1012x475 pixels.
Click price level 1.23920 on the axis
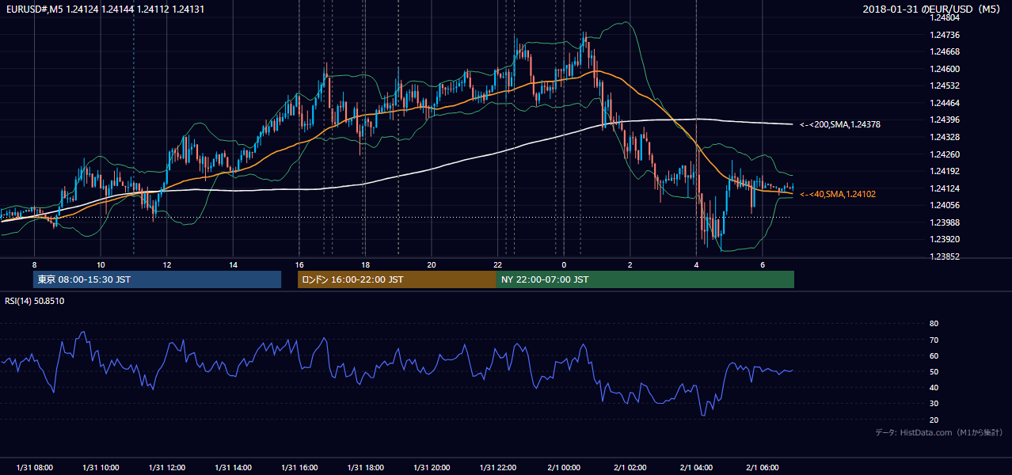coord(945,239)
